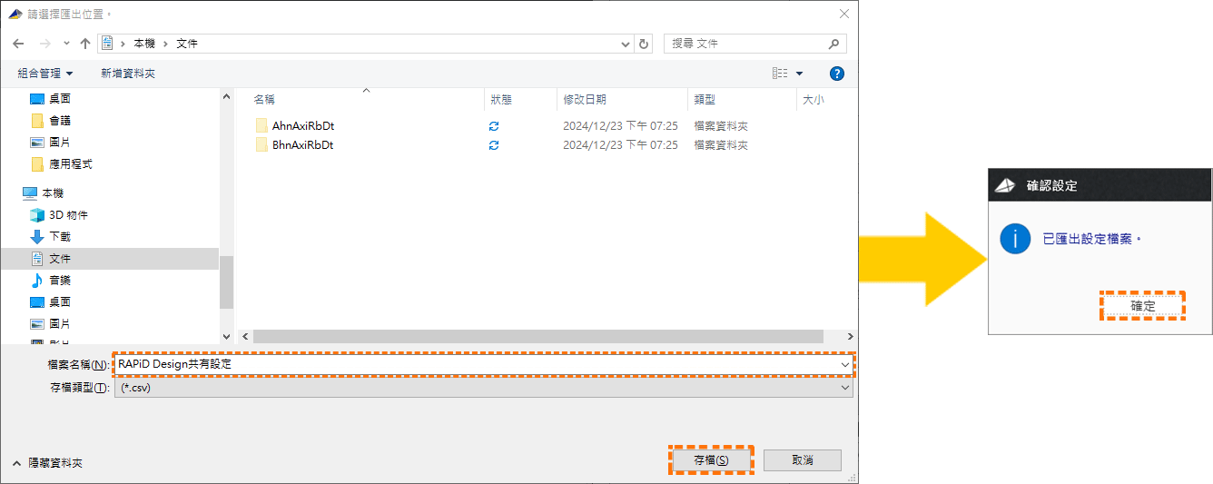Image resolution: width=1213 pixels, height=484 pixels.
Task: Close the export location dialog
Action: click(844, 14)
